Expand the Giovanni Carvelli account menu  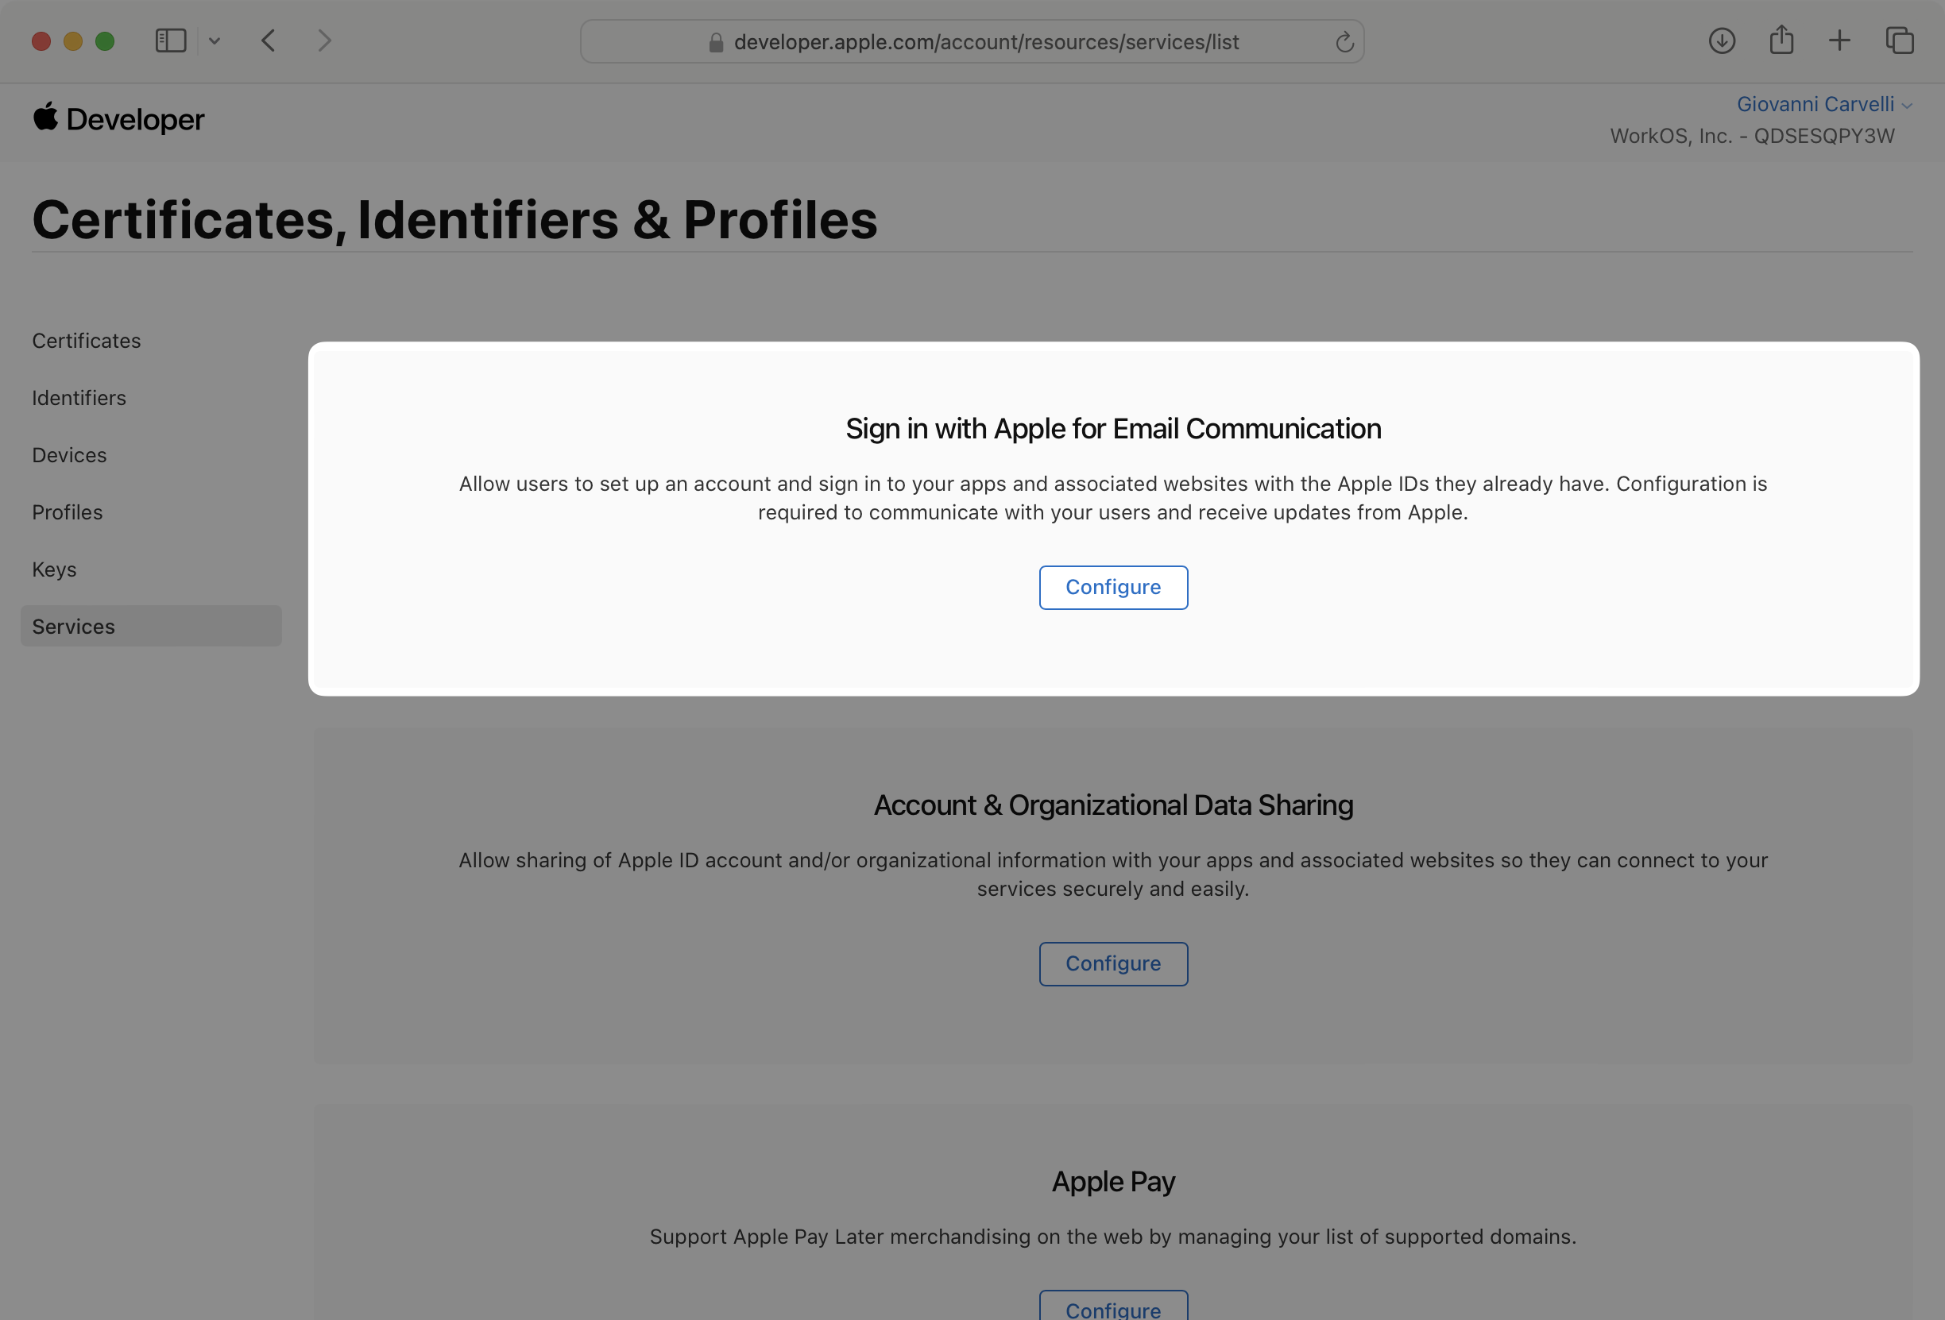coord(1823,105)
